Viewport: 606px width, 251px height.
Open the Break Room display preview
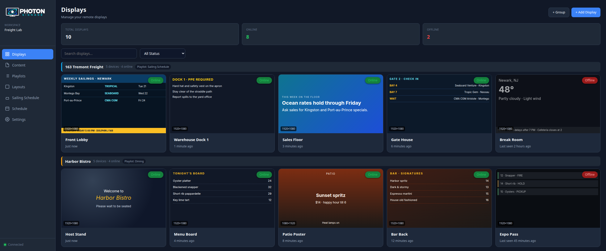coord(548,104)
